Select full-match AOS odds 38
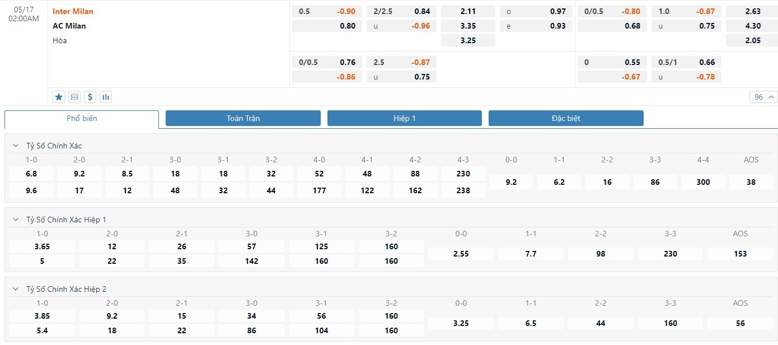Image resolution: width=778 pixels, height=345 pixels. (751, 182)
